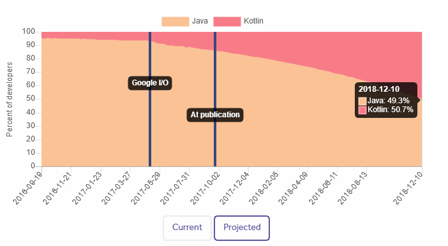Click the Google I/O annotation label
The height and width of the screenshot is (246, 448).
(150, 83)
